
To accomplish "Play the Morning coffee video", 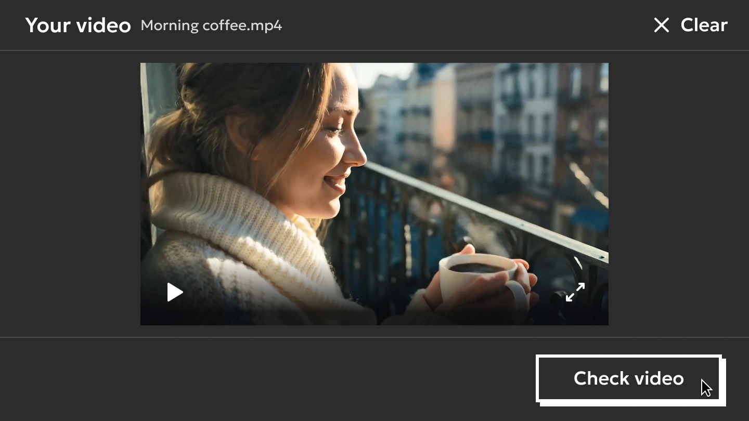I will (x=175, y=292).
